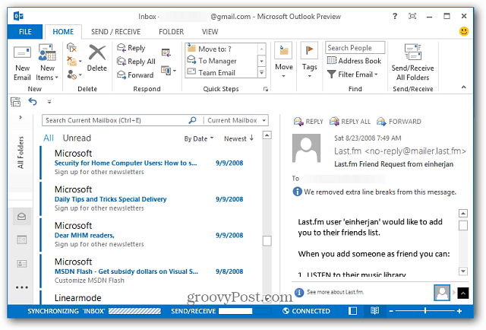Screen dimensions: 486x330
Task: Click See more about Last.fm
Action: tap(336, 292)
